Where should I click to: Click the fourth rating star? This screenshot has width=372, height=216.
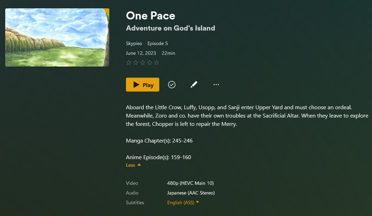(150, 62)
